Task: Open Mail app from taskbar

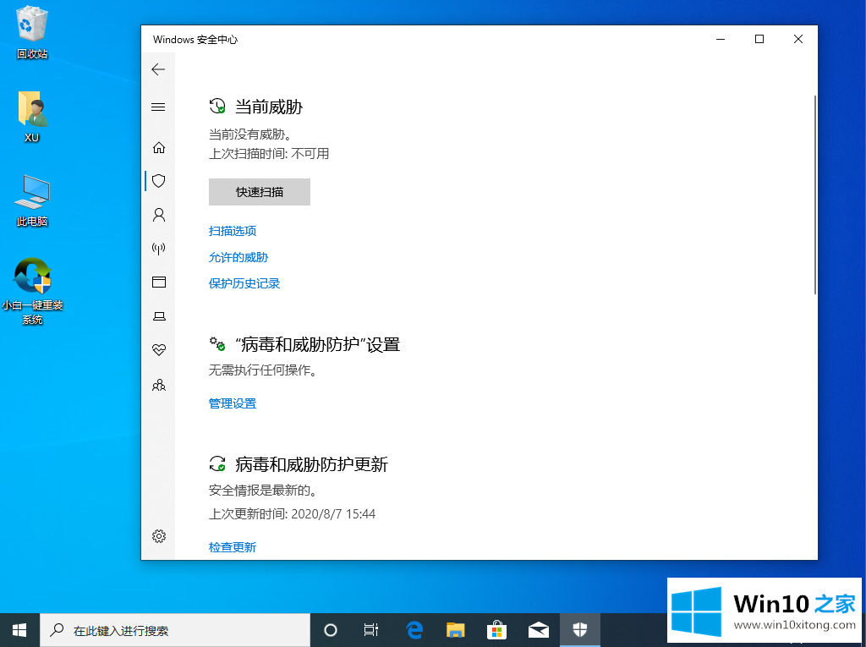Action: tap(539, 630)
